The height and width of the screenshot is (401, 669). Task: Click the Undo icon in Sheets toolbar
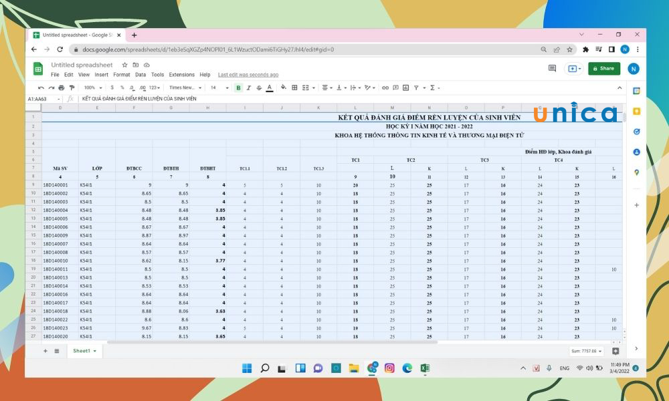(41, 88)
